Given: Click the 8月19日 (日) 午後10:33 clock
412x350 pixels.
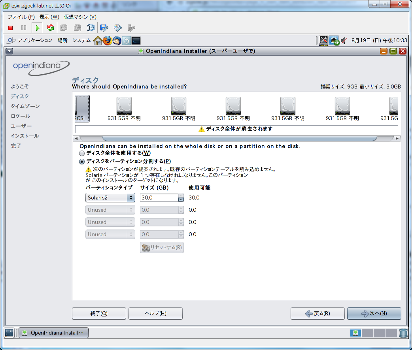Looking at the screenshot, I should point(379,40).
